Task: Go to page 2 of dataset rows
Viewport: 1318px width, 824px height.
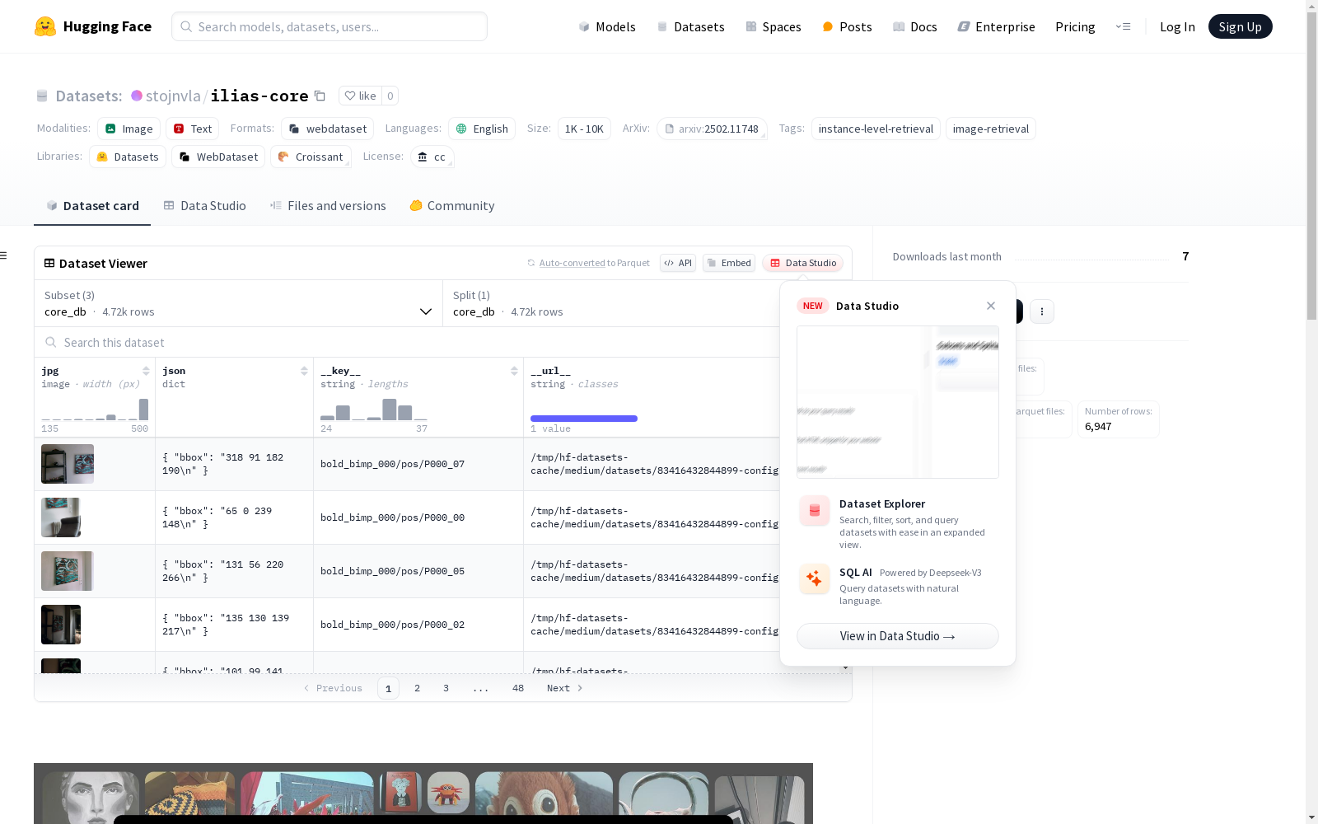Action: pyautogui.click(x=418, y=688)
